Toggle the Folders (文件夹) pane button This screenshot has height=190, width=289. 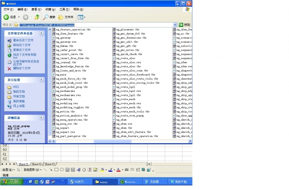[66, 17]
